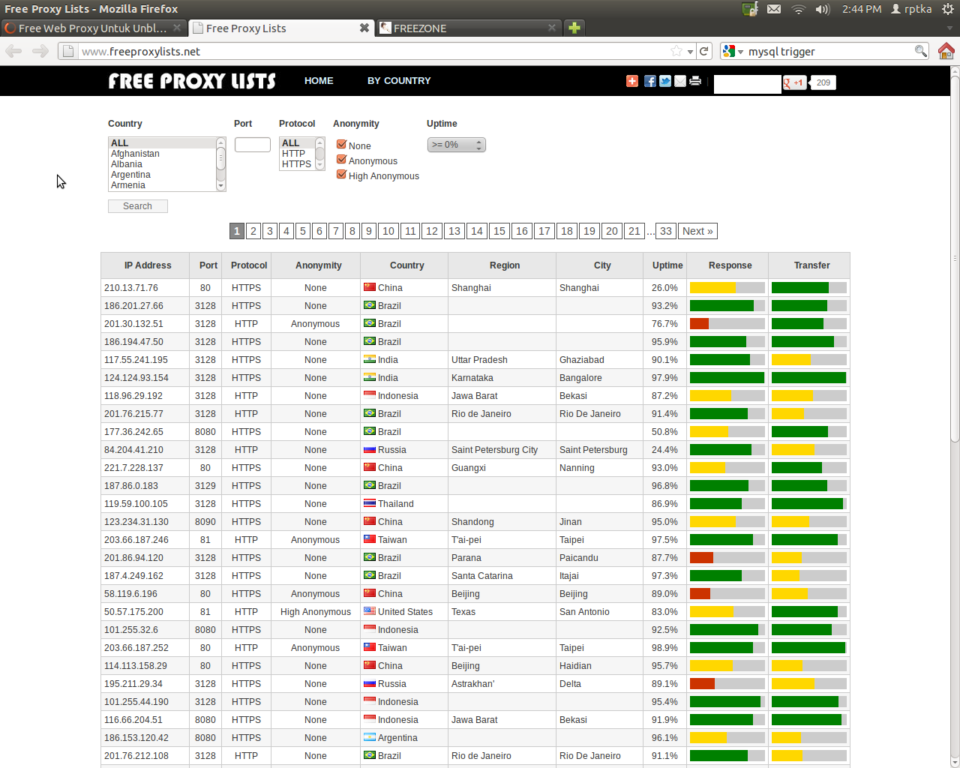
Task: Switch to the FREEZONE tab
Action: (460, 28)
